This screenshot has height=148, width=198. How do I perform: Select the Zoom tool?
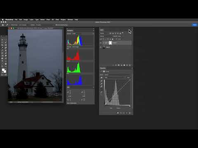2,67
